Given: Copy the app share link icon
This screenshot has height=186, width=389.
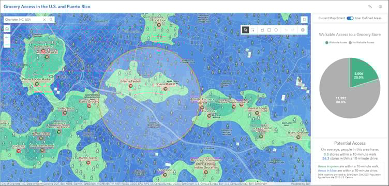Looking at the screenshot, I should pos(370,7).
